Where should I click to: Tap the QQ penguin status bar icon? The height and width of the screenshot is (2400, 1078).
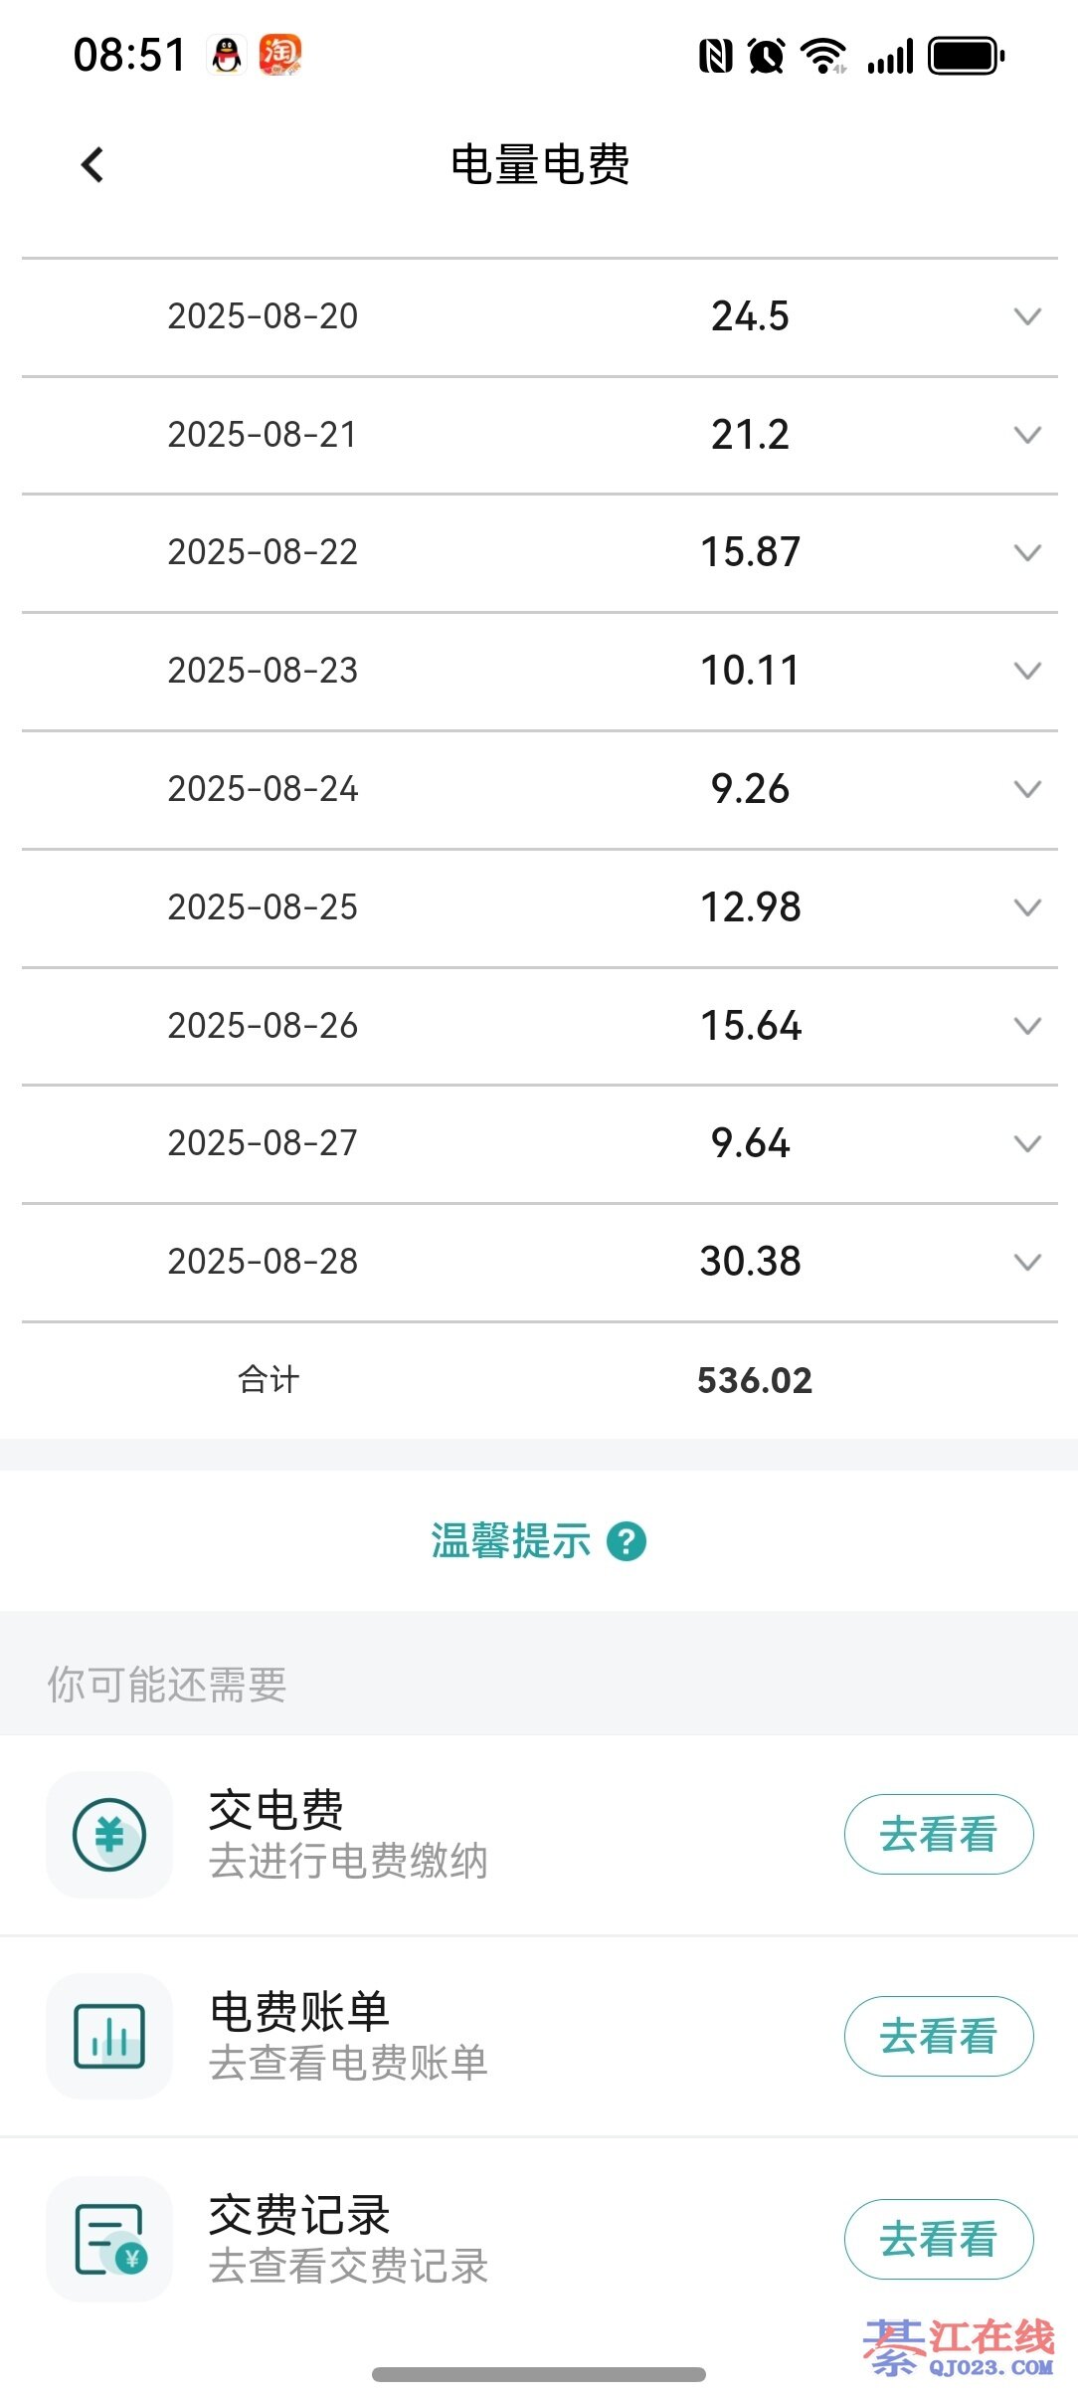(x=228, y=55)
